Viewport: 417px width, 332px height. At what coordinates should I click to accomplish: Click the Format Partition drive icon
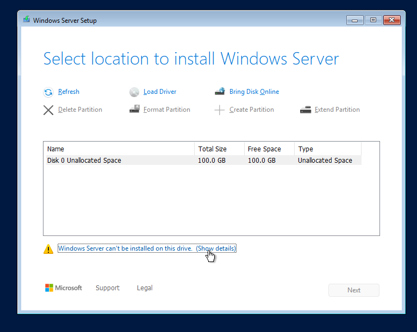[x=134, y=110]
